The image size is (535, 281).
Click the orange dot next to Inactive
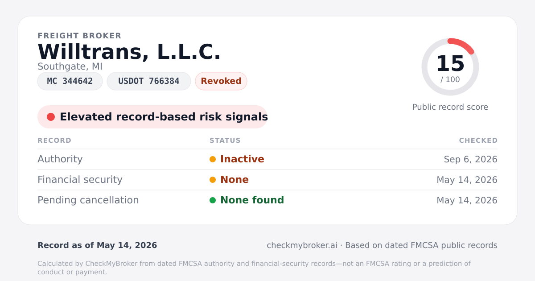pyautogui.click(x=213, y=159)
